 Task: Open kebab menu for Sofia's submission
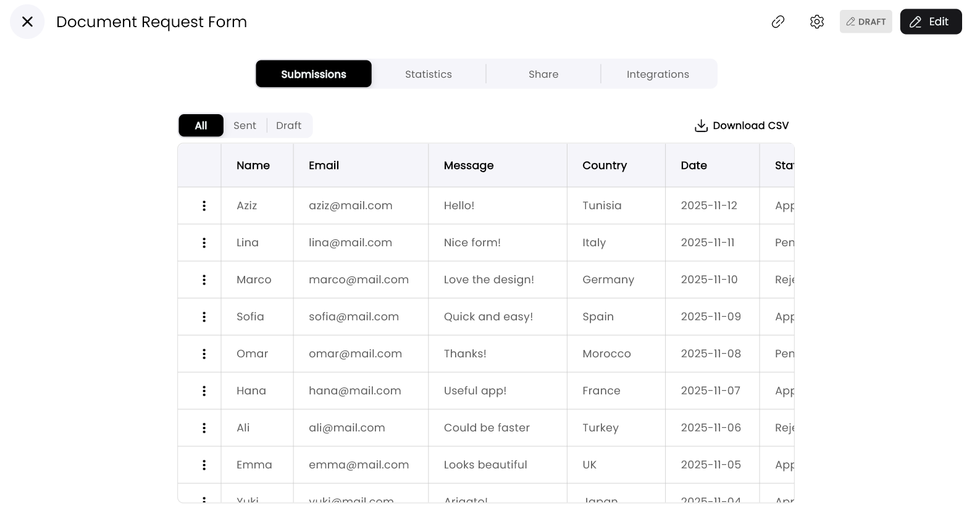(204, 317)
